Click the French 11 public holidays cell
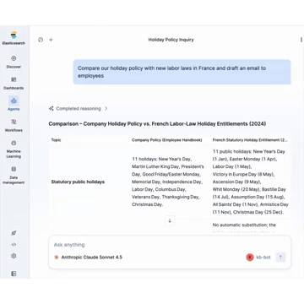Screen dimensions: 304x304 point(251,182)
